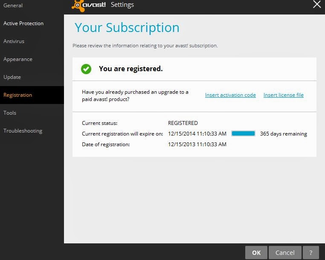The height and width of the screenshot is (260, 325).
Task: Click the Insert activation code link
Action: point(230,95)
